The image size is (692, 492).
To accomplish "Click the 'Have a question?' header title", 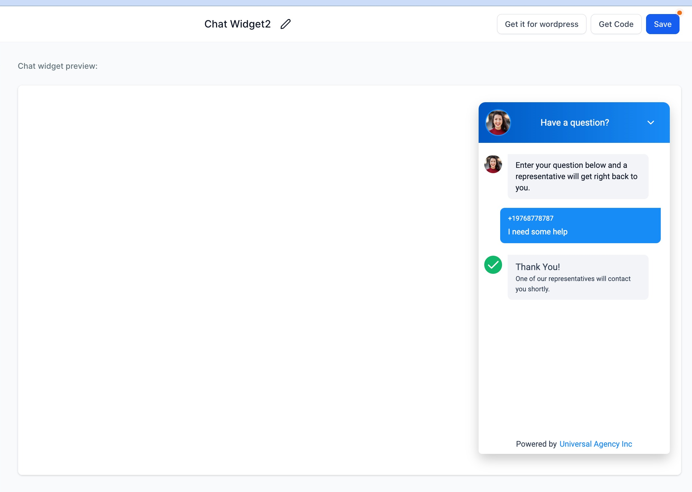I will (575, 123).
